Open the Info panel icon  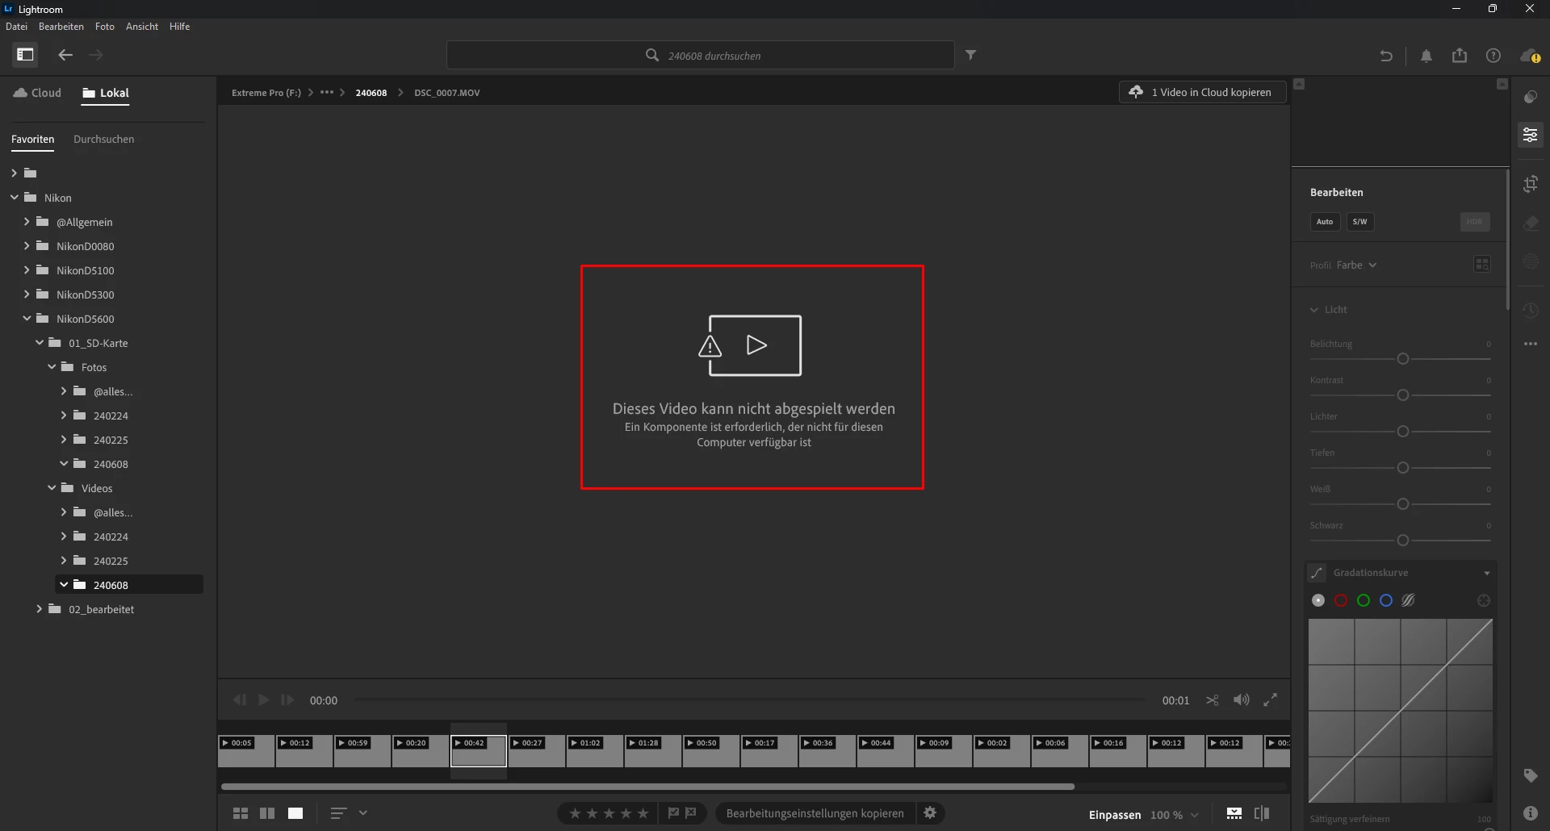pyautogui.click(x=1531, y=813)
